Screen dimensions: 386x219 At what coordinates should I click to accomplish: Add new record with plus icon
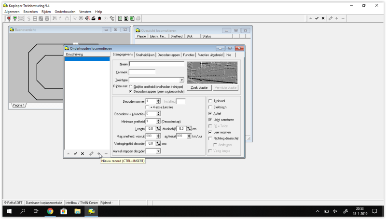pyautogui.click(x=98, y=153)
